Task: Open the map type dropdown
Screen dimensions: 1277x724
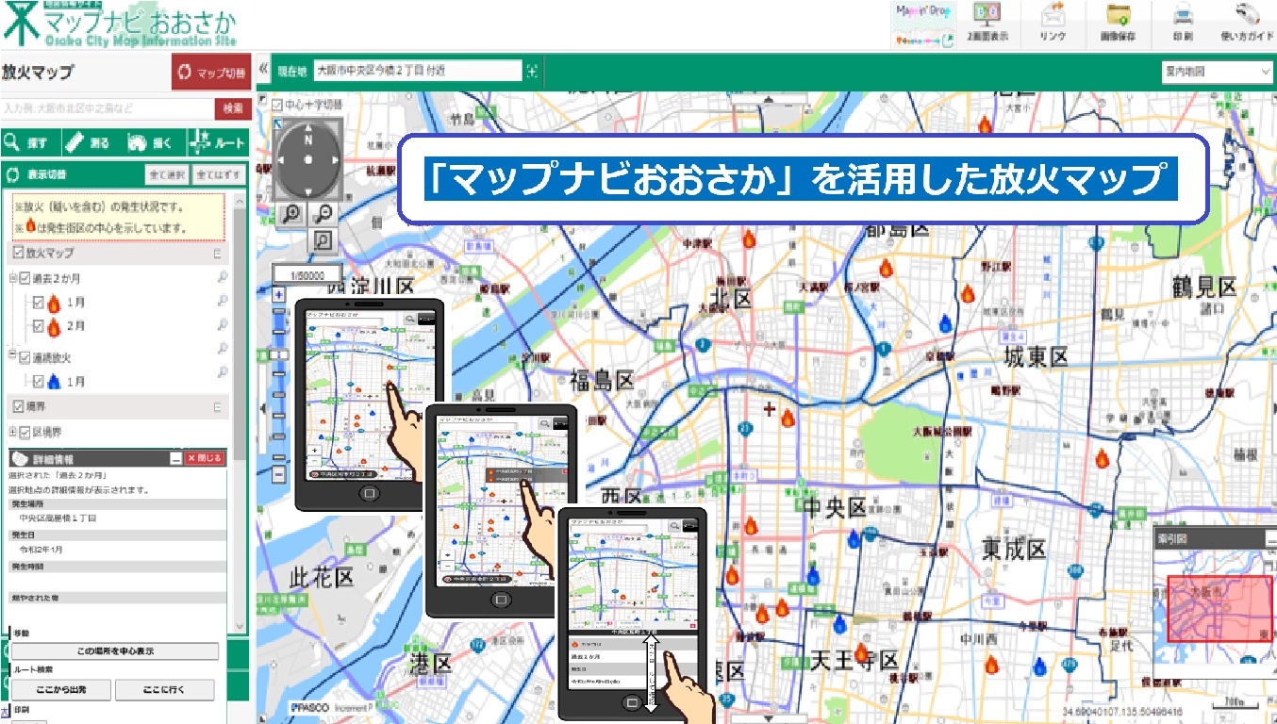Action: tap(1218, 71)
